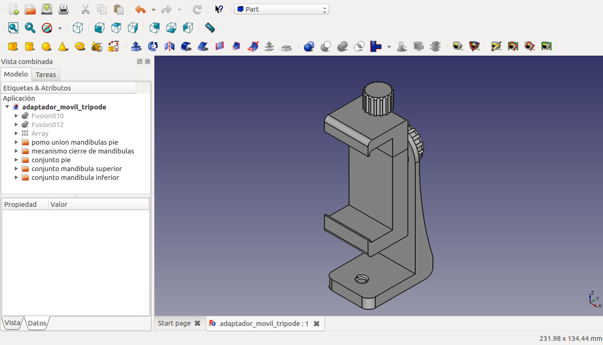
Task: Apply the Boolean operation tool
Action: click(x=309, y=46)
